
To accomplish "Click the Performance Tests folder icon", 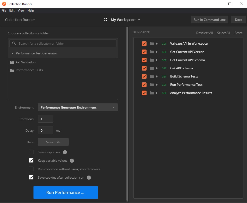I will [12, 70].
